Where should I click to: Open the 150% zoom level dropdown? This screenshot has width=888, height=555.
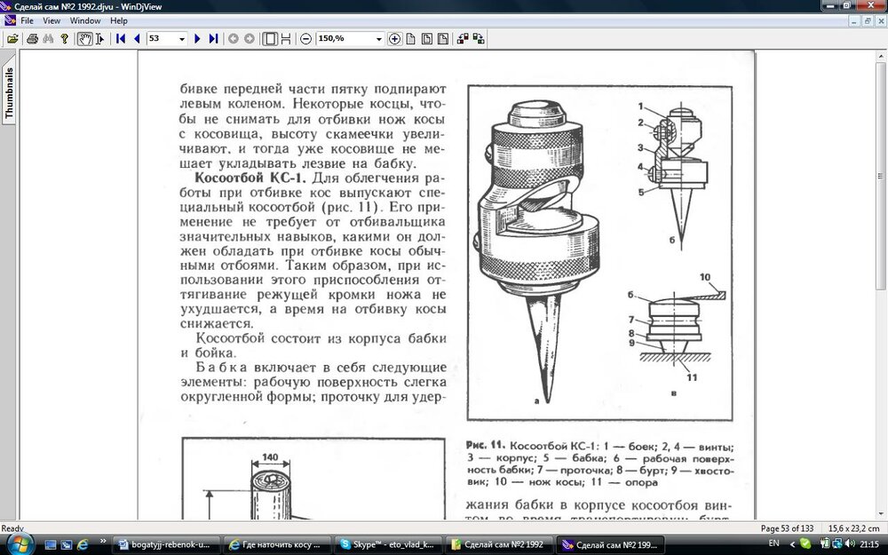(379, 38)
